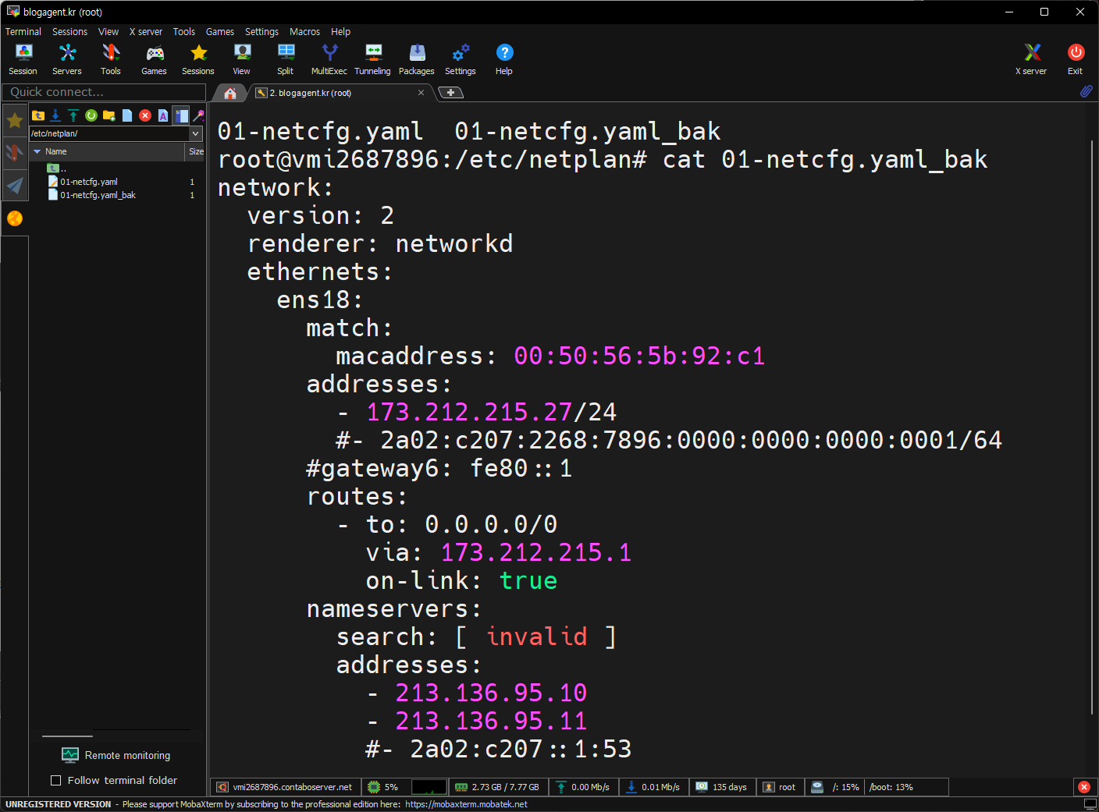Click the SFTP upload file icon

73,115
